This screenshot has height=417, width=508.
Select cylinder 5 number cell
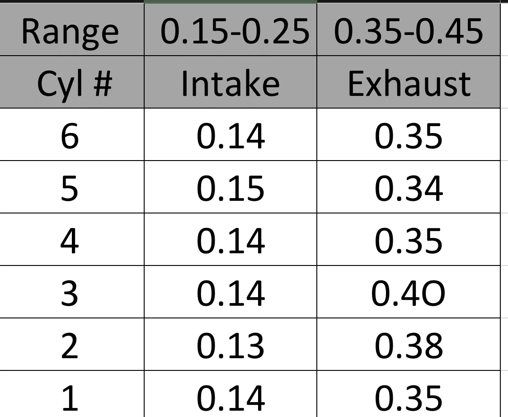pyautogui.click(x=71, y=187)
